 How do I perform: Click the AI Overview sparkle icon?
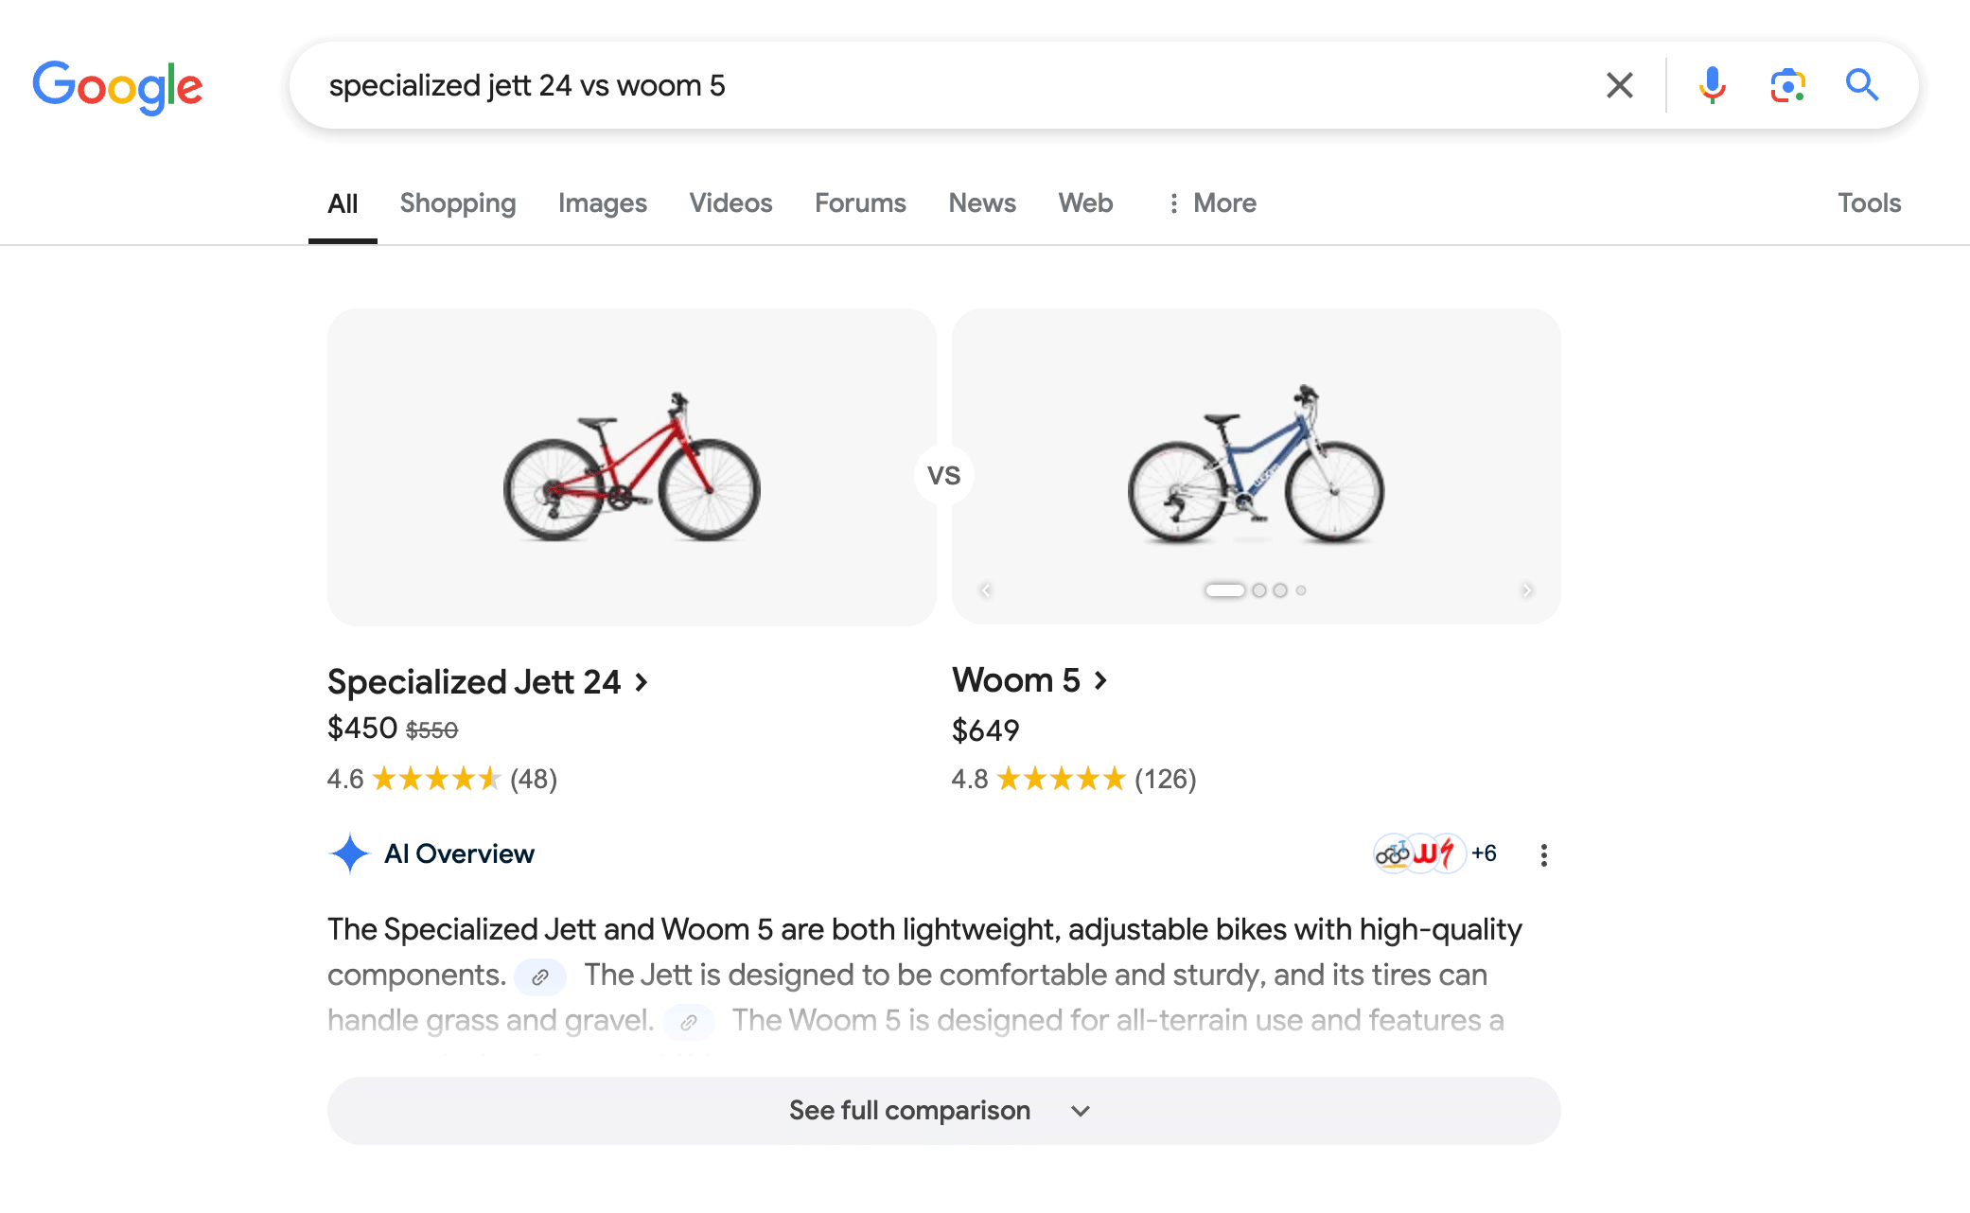click(x=350, y=853)
